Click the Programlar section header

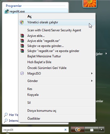coord(14,6)
